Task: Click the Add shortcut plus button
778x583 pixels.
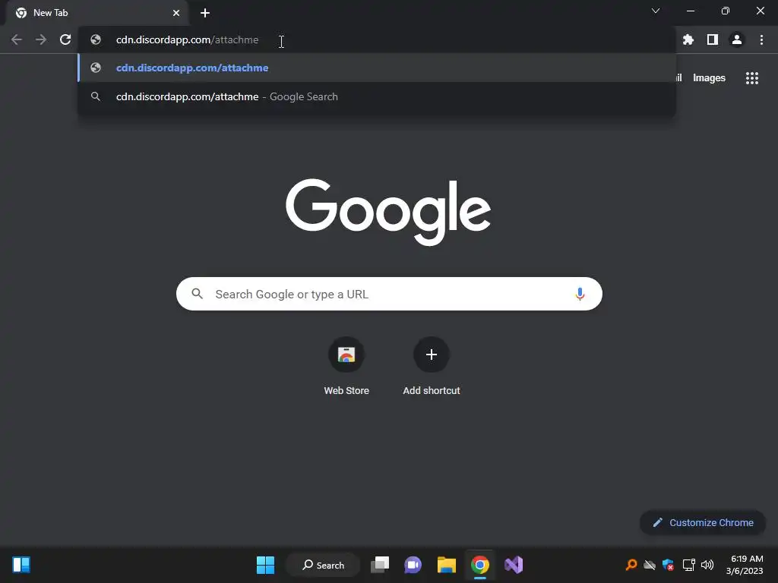Action: pyautogui.click(x=432, y=355)
